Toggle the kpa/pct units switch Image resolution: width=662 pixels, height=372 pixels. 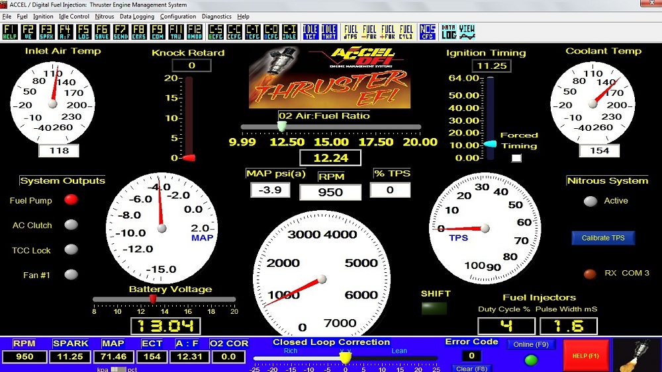coord(118,369)
